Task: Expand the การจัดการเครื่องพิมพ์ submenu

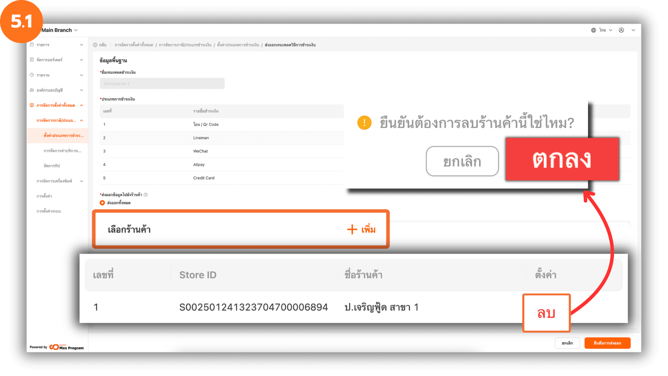Action: (81, 181)
